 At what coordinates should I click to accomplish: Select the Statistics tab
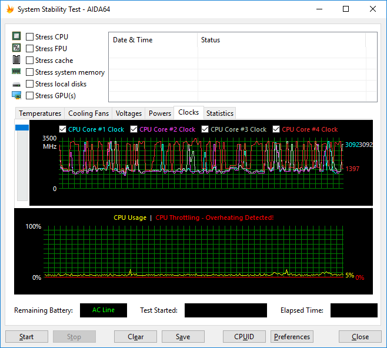[220, 113]
